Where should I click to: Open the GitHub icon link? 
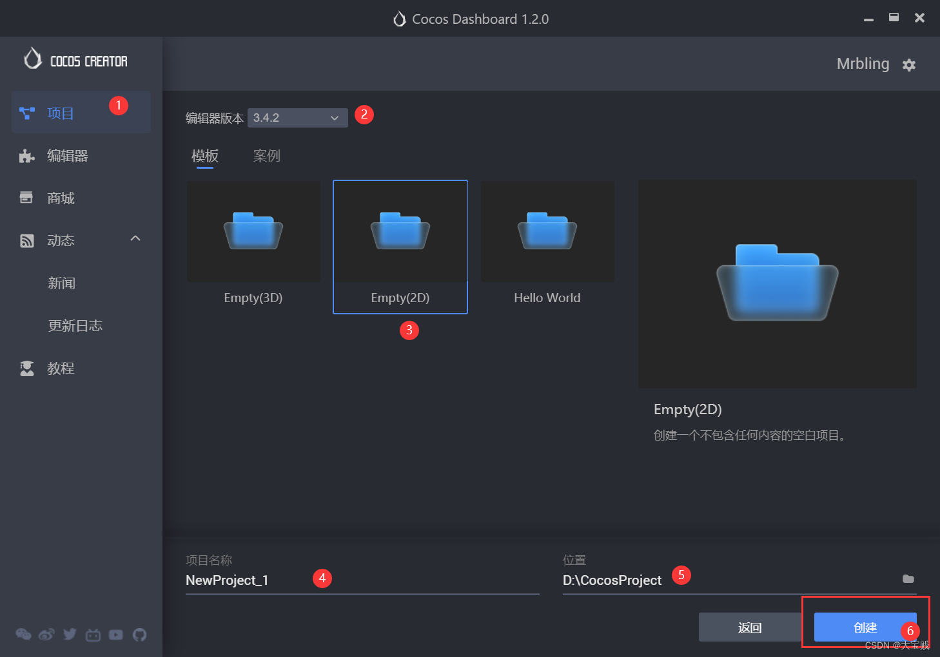(139, 634)
